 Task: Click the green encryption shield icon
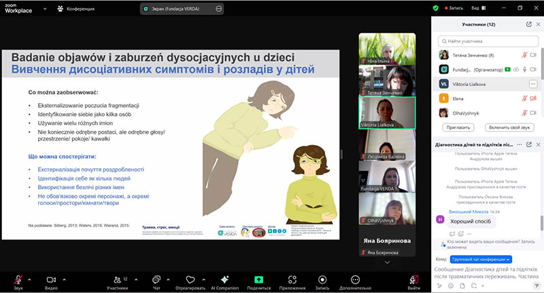point(435,8)
